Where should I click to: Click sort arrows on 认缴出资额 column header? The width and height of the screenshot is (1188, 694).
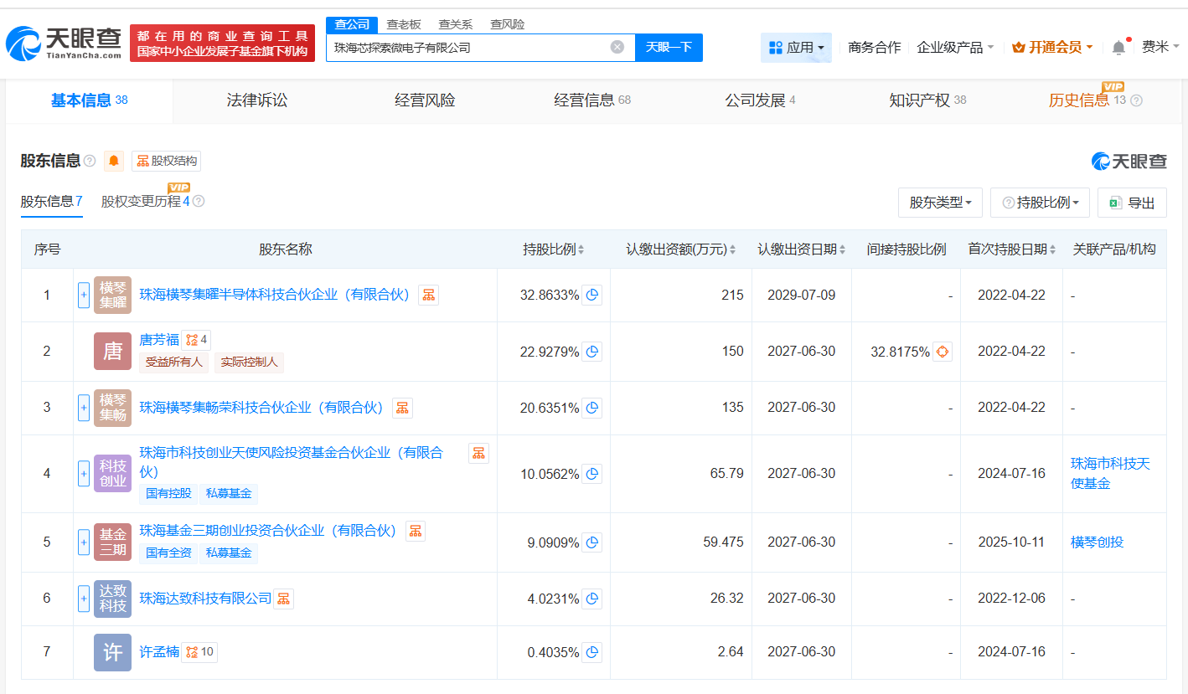tap(734, 249)
